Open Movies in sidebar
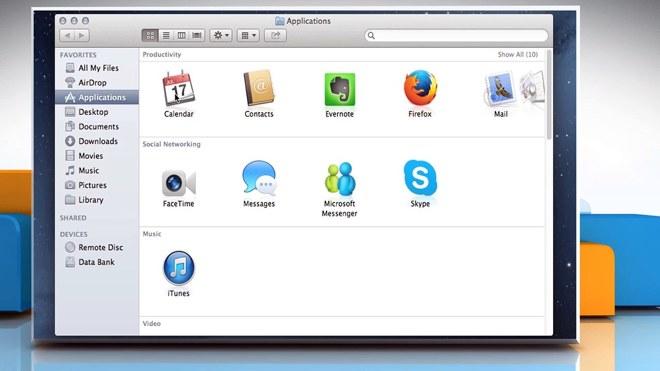660x371 pixels. pyautogui.click(x=96, y=156)
